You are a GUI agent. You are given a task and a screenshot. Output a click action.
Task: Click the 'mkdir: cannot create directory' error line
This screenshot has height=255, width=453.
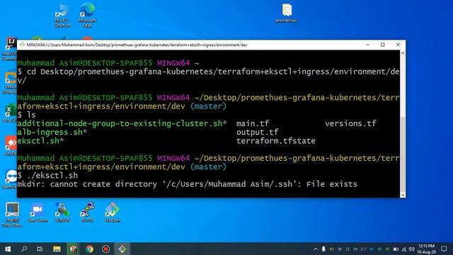[x=187, y=184]
